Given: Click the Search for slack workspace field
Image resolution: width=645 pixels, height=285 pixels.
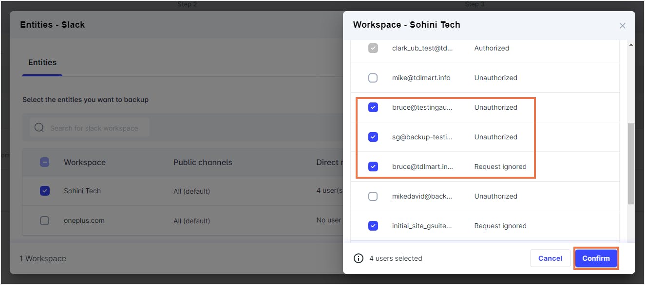Looking at the screenshot, I should coord(94,128).
